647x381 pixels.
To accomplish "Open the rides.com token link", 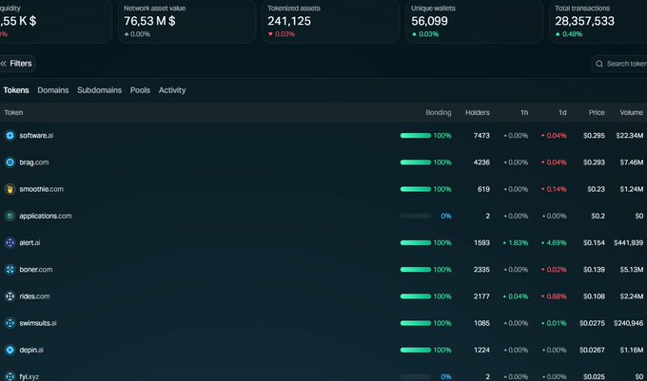I will (x=34, y=296).
